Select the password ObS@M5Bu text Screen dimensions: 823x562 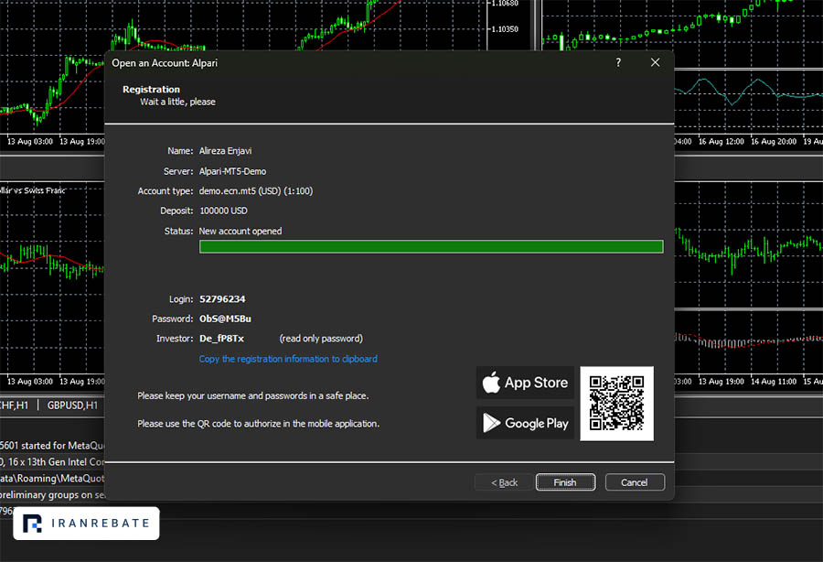(225, 319)
